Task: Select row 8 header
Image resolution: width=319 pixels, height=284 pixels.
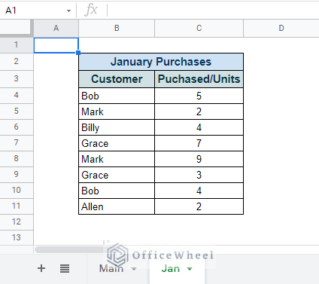Action: coord(17,159)
